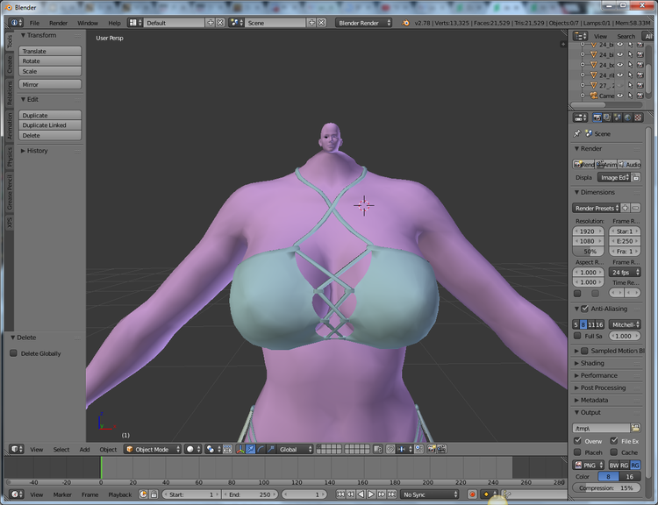Open the timeline editor type selector
658x505 pixels.
[16, 494]
